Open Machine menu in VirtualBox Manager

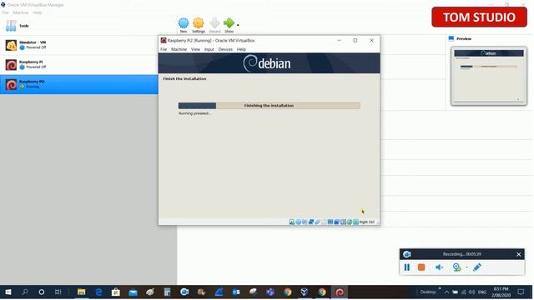[21, 12]
